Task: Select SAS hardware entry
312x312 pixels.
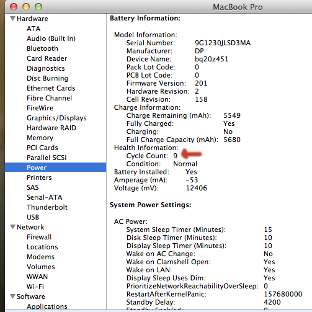Action: 33,187
